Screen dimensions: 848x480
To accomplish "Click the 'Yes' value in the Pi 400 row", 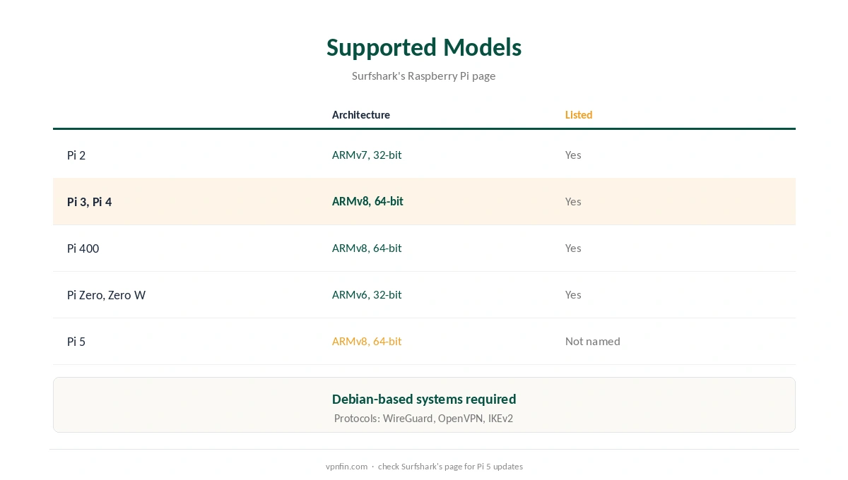I will tap(573, 248).
